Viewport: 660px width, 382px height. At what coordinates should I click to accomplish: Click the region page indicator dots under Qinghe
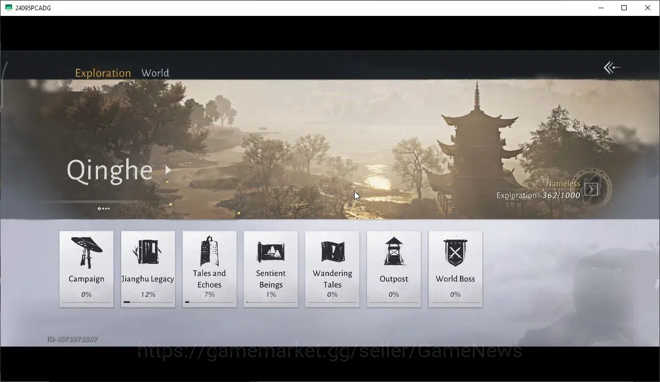tap(103, 208)
